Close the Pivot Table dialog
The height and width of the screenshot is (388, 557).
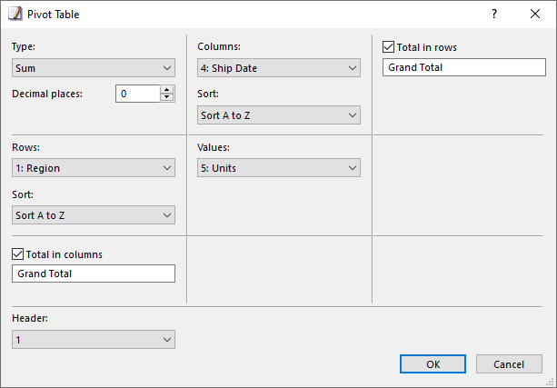coord(535,14)
